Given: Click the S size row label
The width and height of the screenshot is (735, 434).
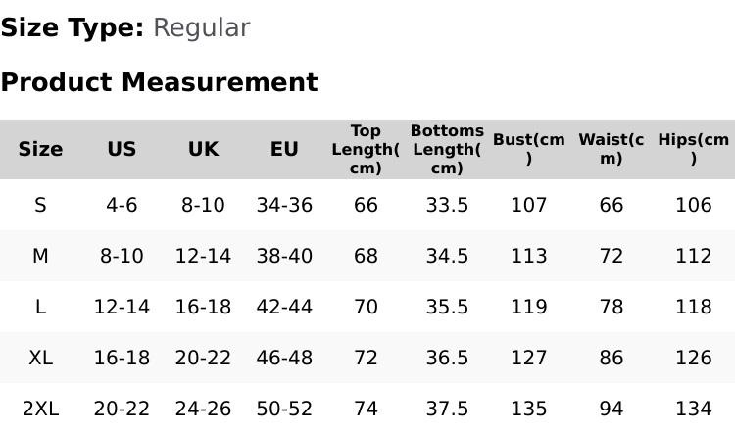Looking at the screenshot, I should coord(40,205).
